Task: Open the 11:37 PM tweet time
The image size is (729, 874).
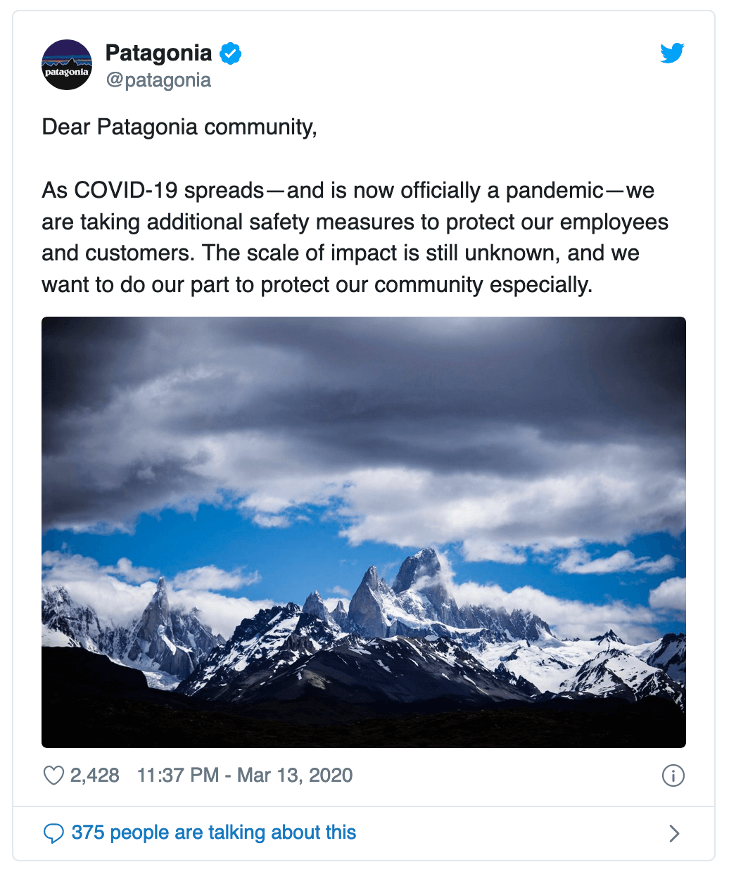Action: [x=178, y=775]
